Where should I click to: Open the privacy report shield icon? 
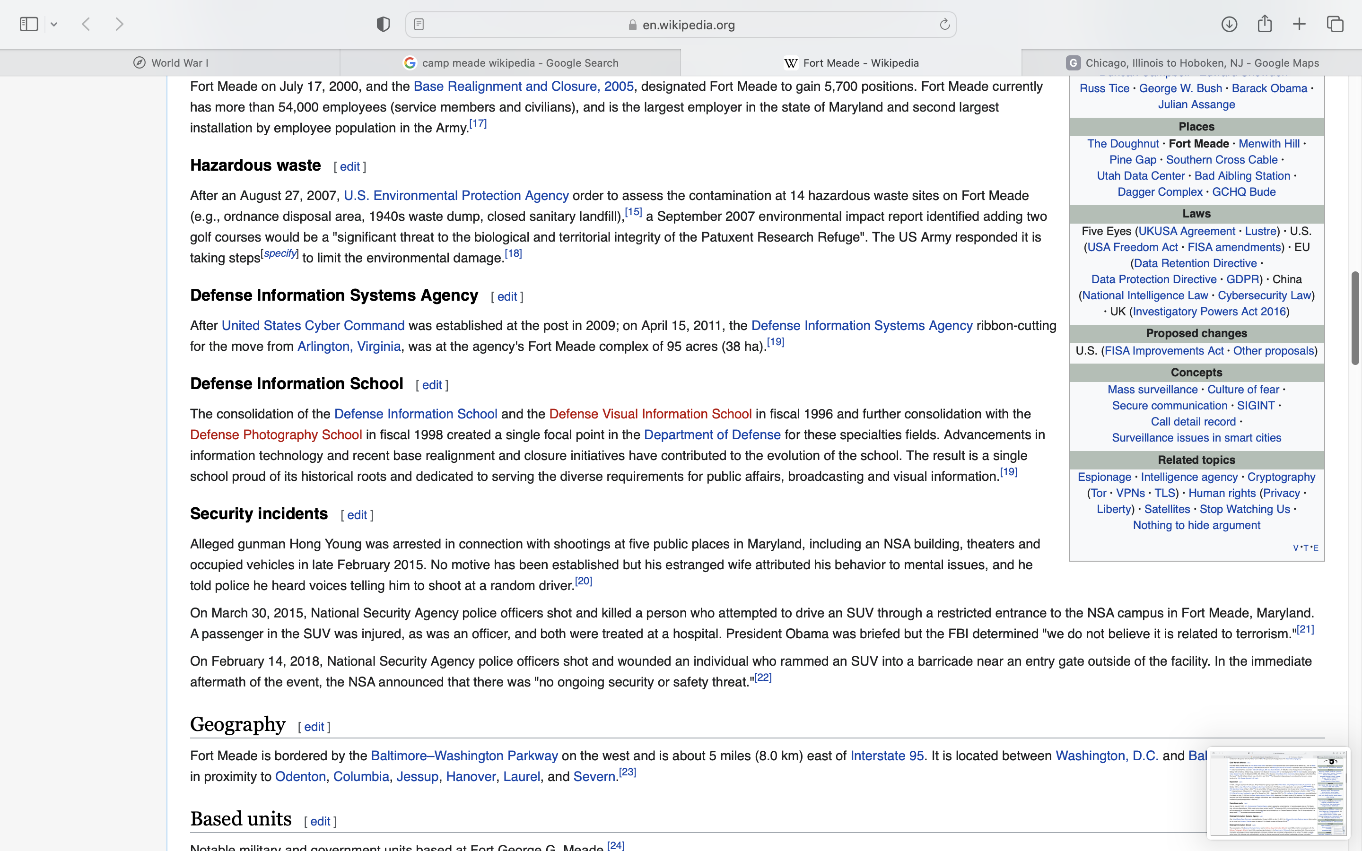pyautogui.click(x=383, y=24)
